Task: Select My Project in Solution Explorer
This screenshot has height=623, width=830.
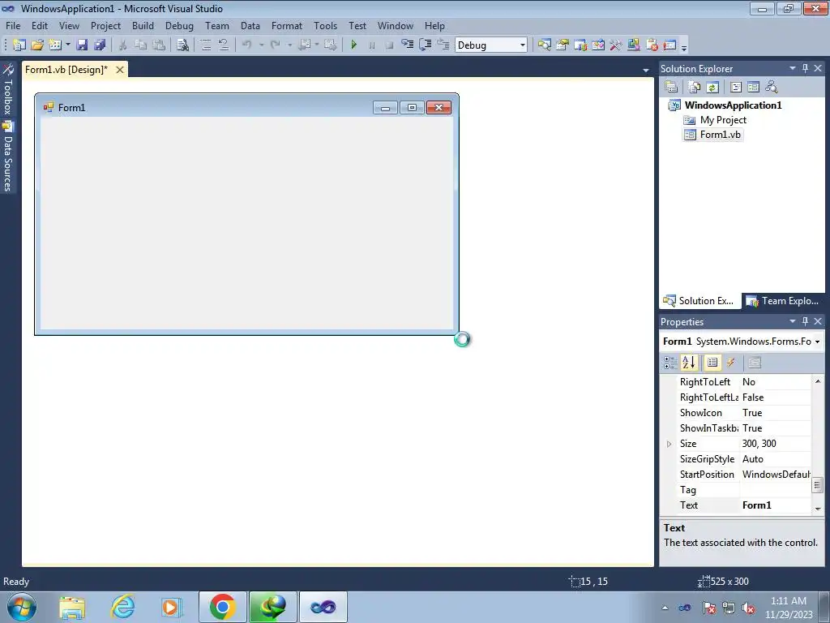Action: pos(722,120)
